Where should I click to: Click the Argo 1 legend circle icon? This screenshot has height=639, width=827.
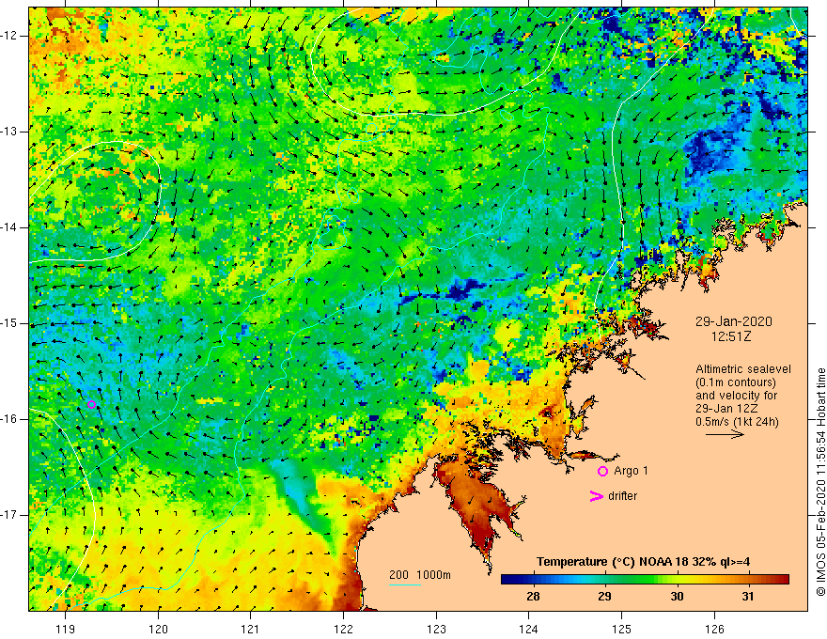point(602,472)
